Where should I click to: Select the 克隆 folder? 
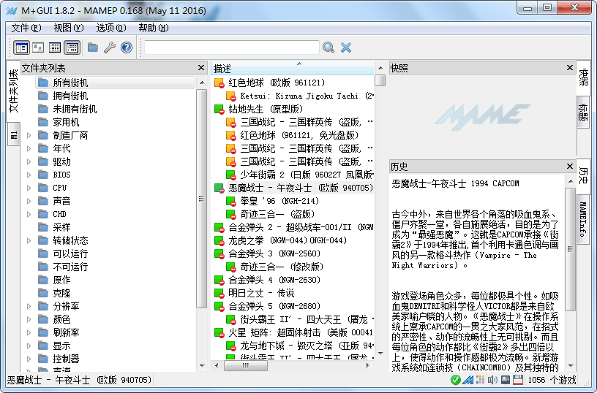tap(61, 293)
